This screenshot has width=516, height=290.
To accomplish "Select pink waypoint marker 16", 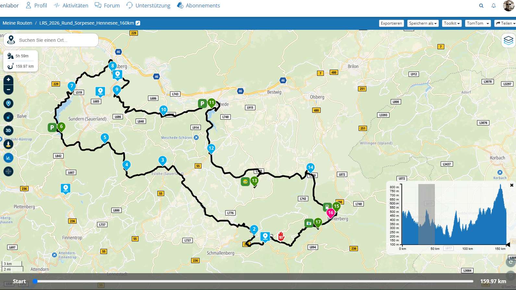I will (x=331, y=213).
